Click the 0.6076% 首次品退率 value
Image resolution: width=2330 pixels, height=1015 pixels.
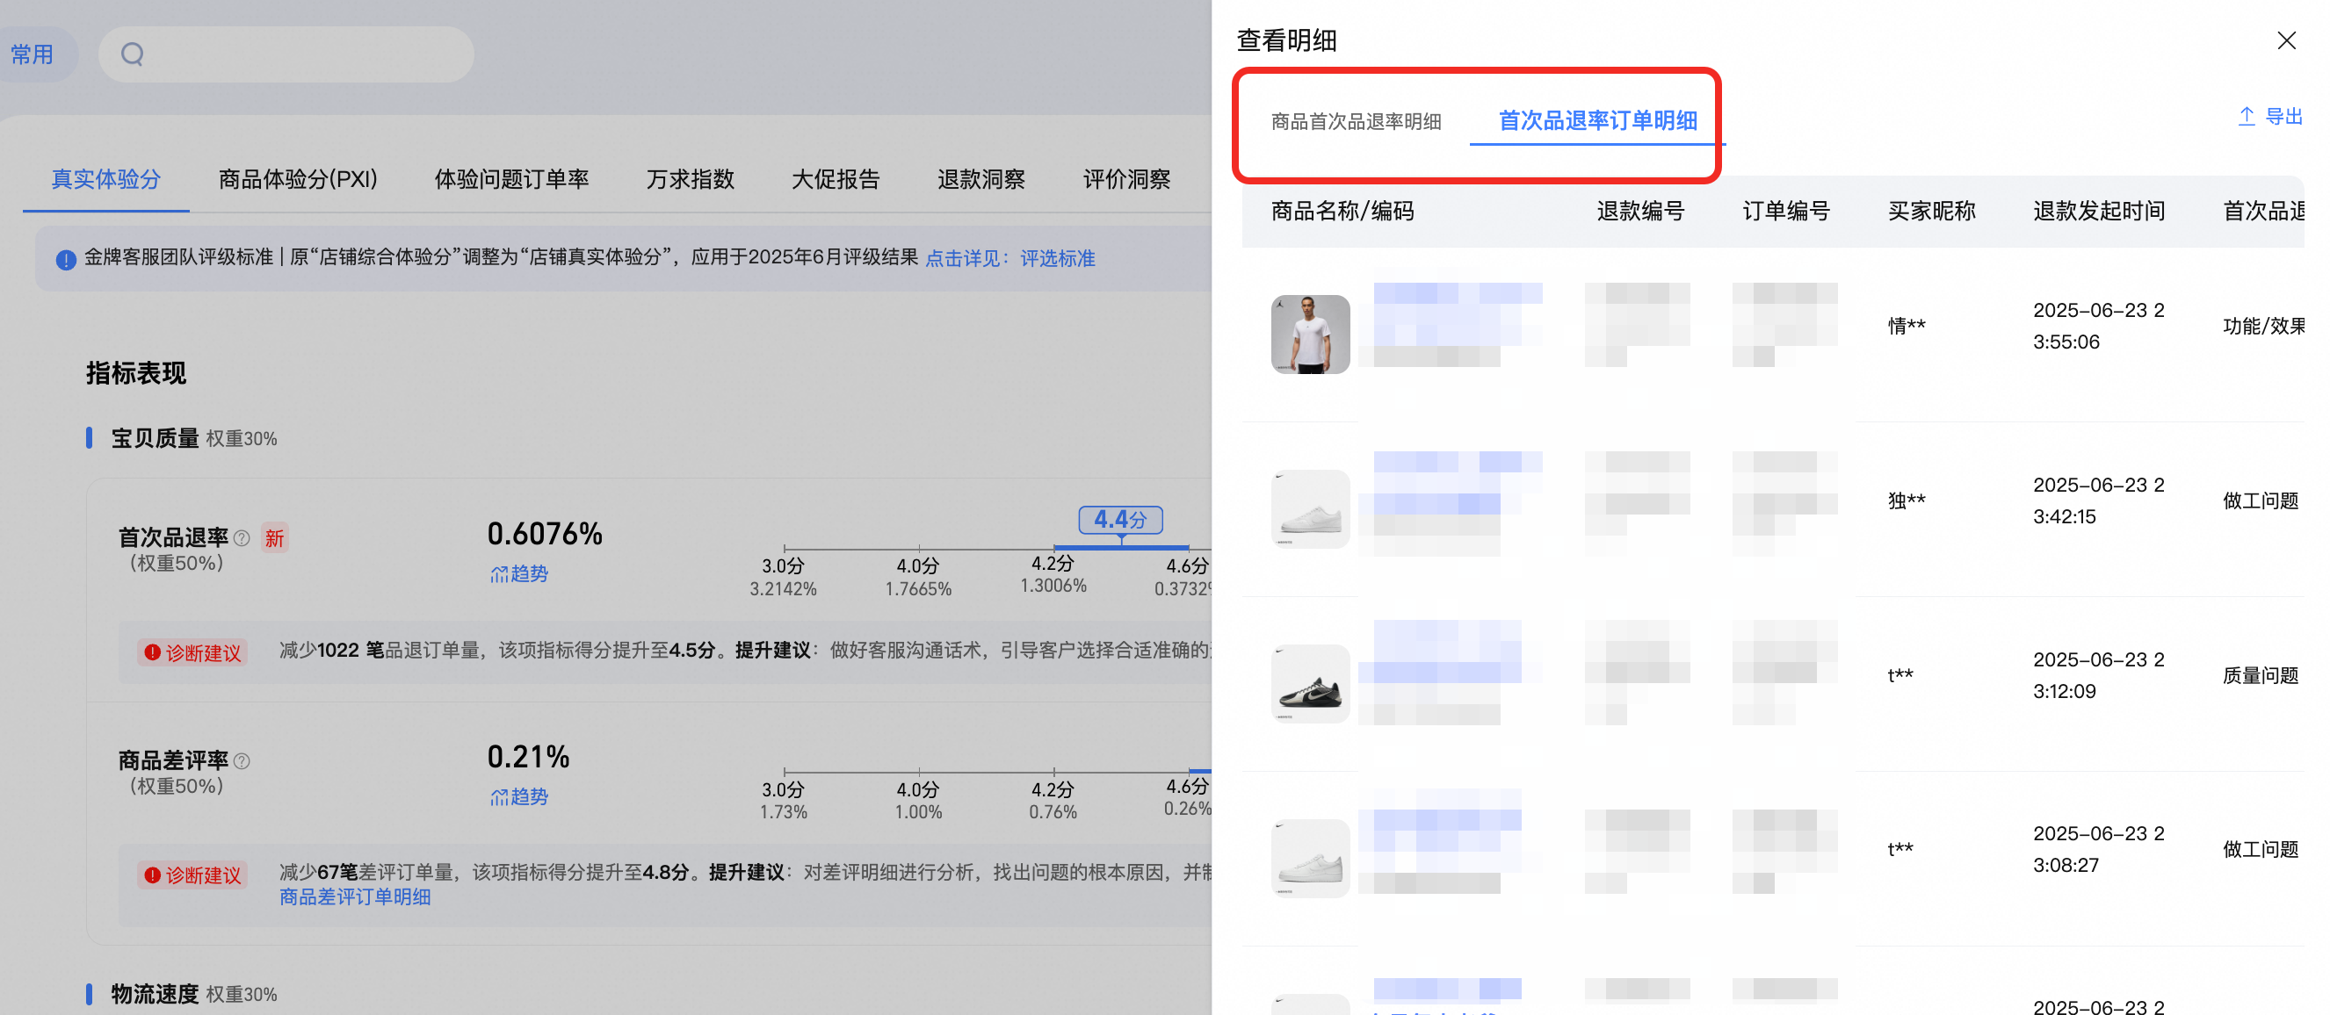(545, 533)
